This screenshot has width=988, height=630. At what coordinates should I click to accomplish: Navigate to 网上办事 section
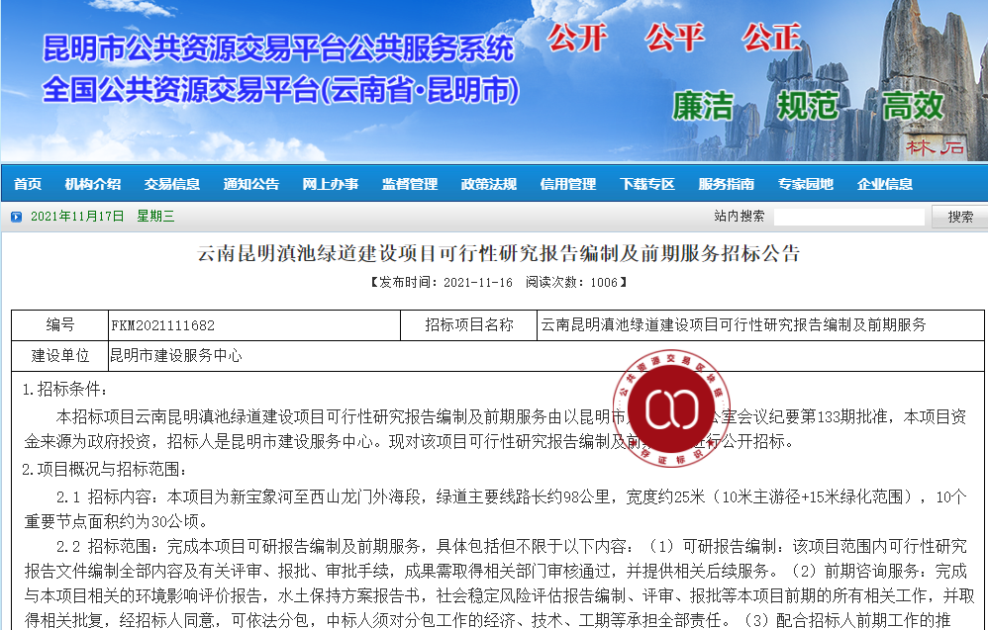pos(331,184)
